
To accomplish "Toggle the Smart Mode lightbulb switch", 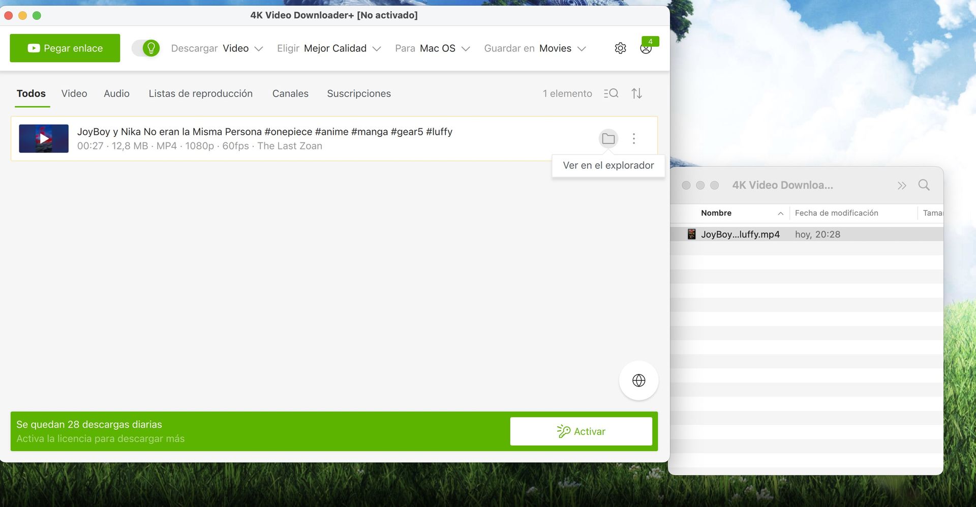I will (x=146, y=48).
